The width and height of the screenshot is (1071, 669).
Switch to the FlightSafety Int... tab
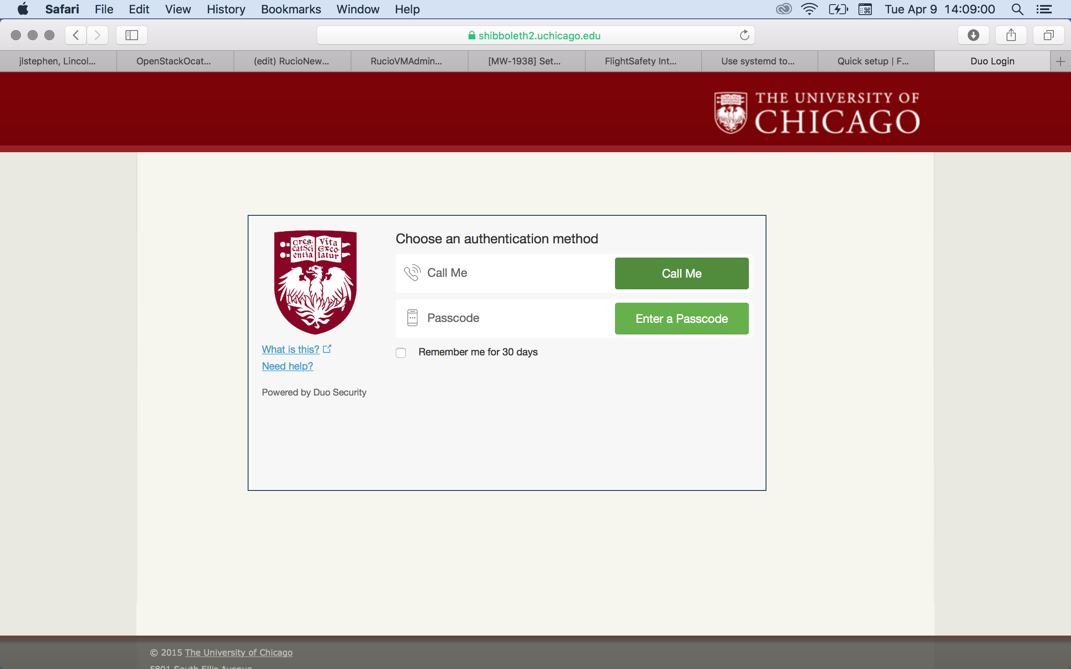641,61
